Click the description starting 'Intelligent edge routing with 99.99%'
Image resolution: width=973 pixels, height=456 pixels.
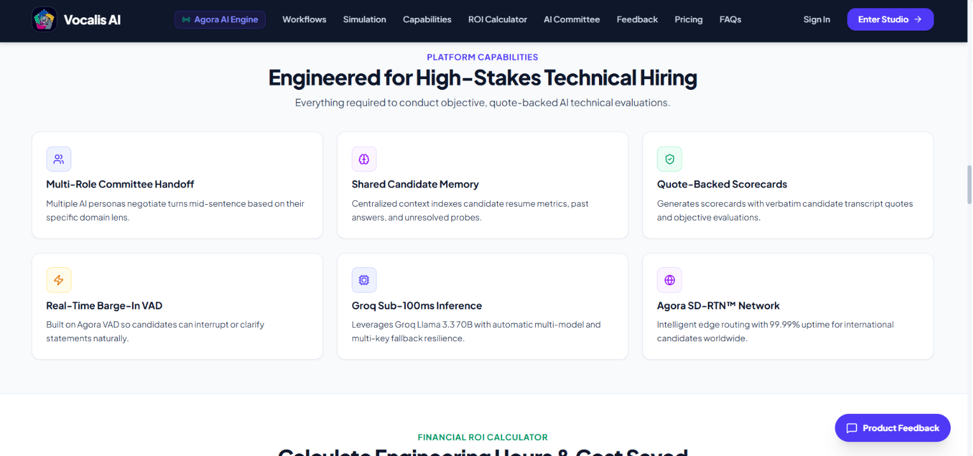[x=775, y=332]
